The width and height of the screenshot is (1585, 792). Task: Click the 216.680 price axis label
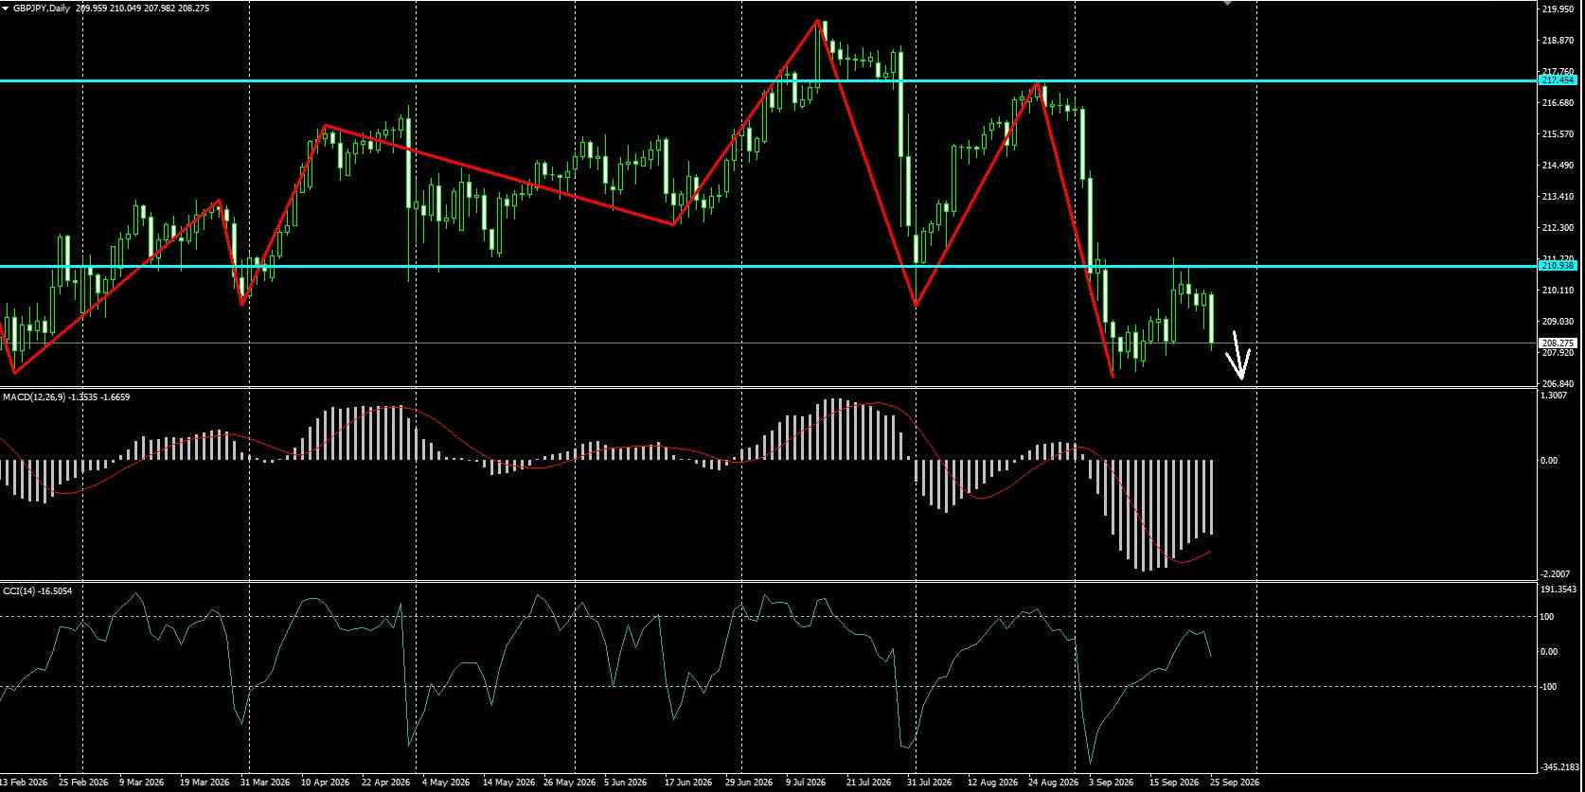[1558, 102]
